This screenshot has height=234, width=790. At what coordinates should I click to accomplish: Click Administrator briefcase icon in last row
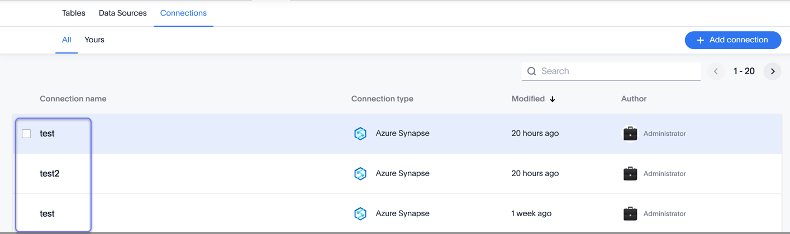630,214
